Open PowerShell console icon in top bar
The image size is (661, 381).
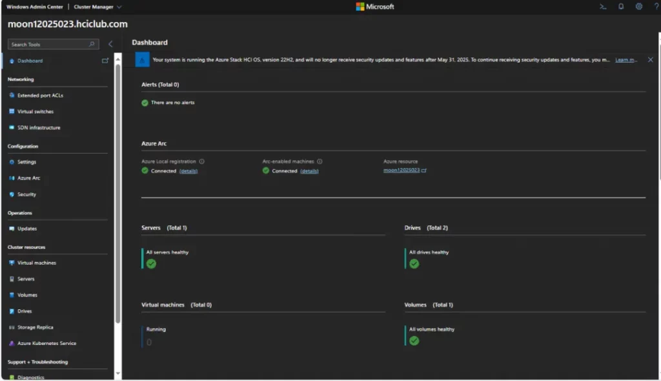coord(603,6)
